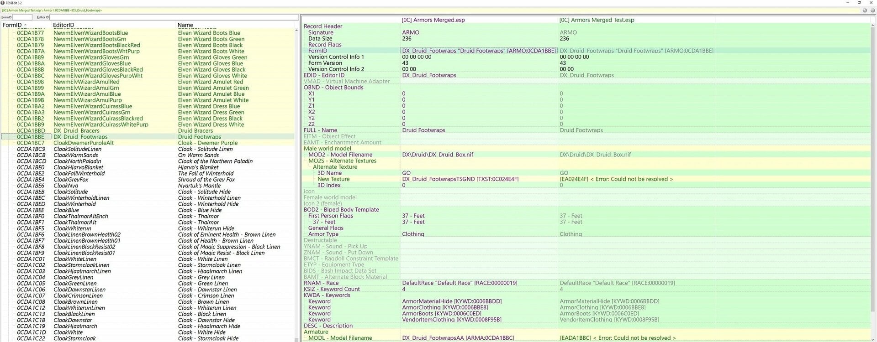Click the MO2S - Alternate Textures row label
Image resolution: width=877 pixels, height=342 pixels.
[x=342, y=161]
